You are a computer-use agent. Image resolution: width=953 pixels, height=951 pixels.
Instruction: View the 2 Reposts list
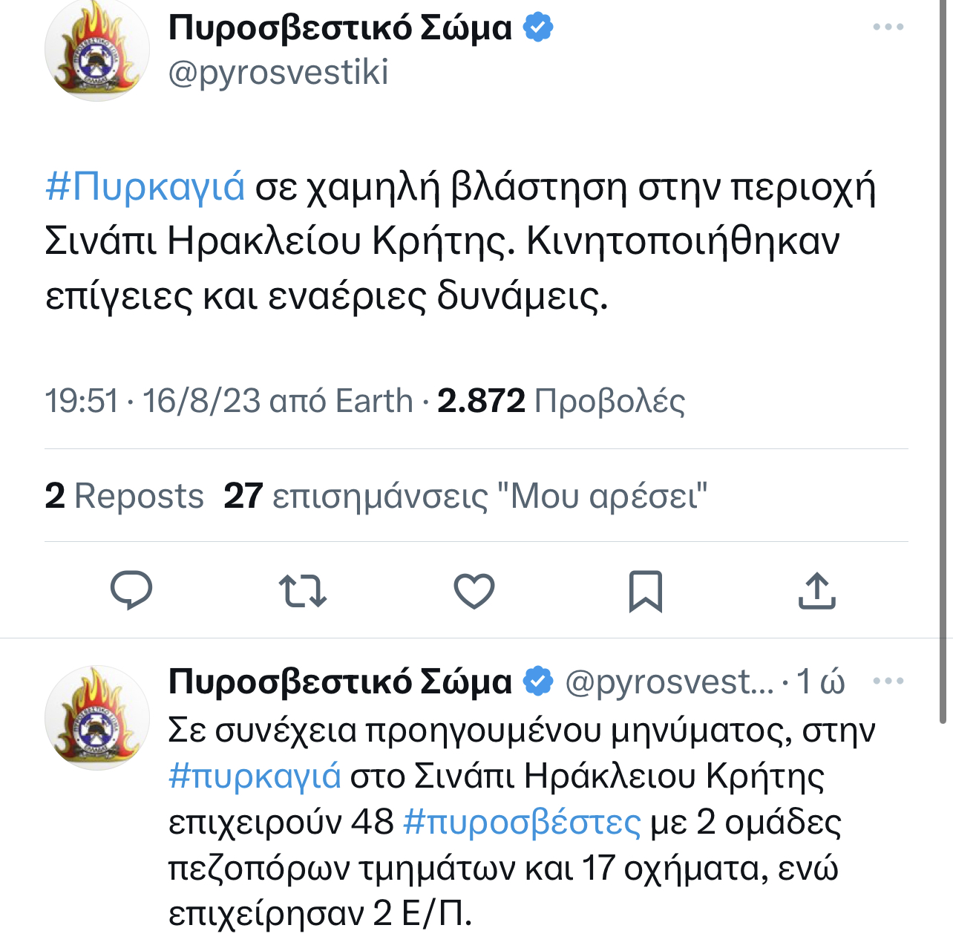(x=124, y=496)
